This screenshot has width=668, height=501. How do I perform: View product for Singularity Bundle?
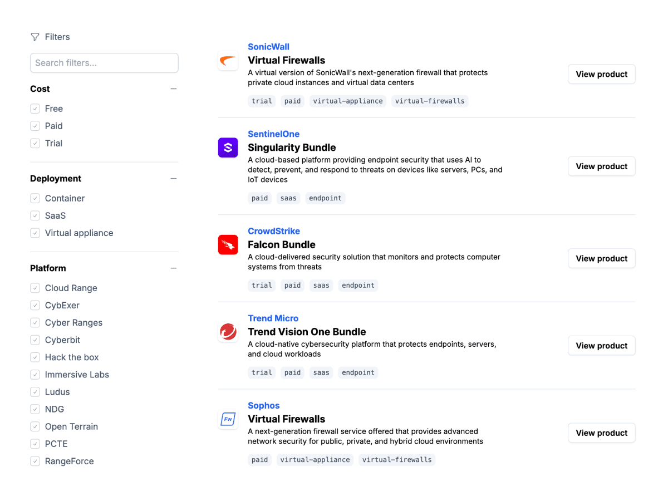point(601,166)
